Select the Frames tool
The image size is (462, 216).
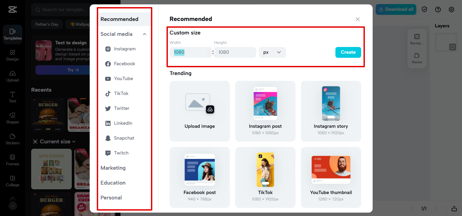click(x=13, y=161)
